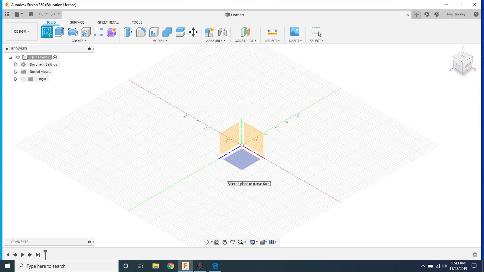This screenshot has height=272, width=484.
Task: Open the Grid and Snaps dropdown
Action: coord(263,242)
